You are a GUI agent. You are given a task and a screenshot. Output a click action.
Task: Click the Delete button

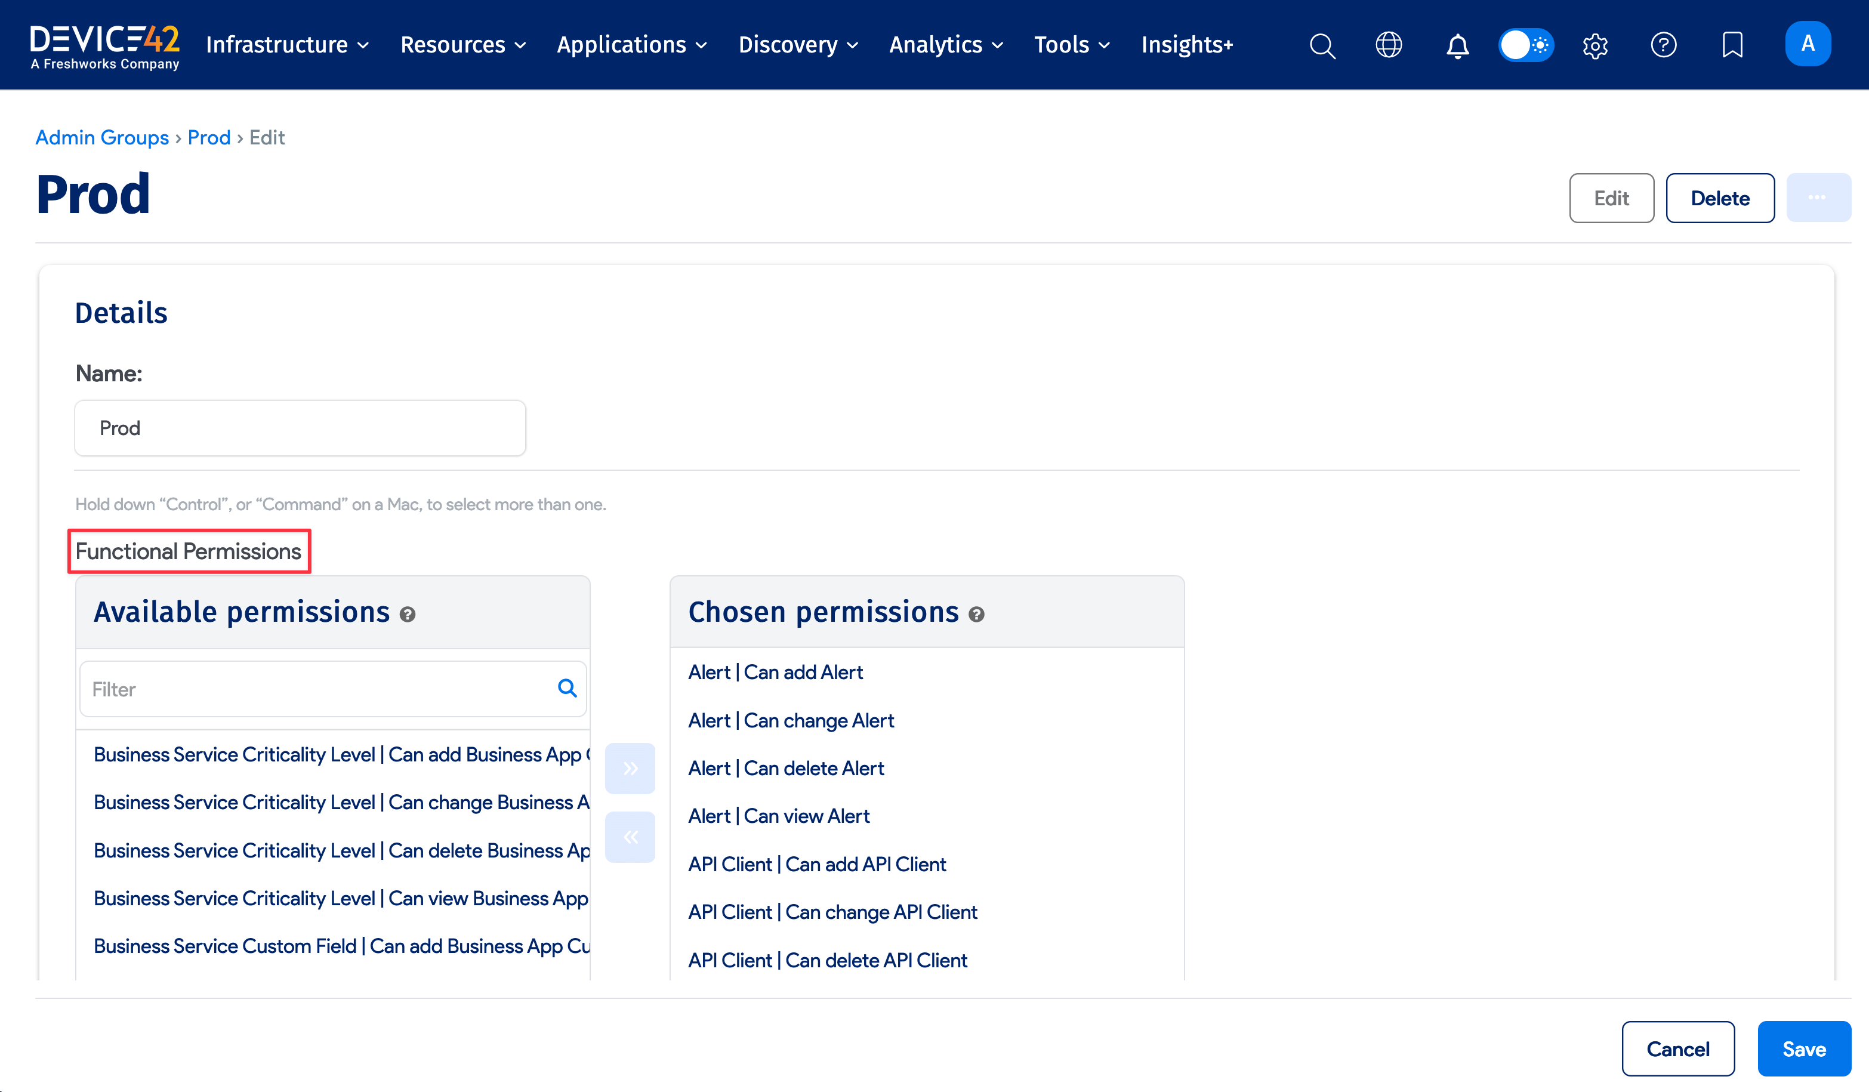coord(1719,198)
